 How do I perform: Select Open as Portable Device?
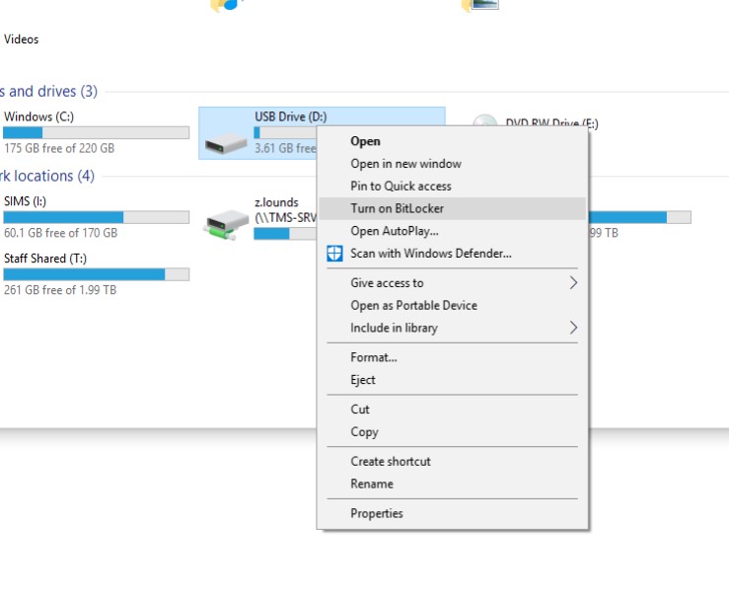(x=452, y=305)
